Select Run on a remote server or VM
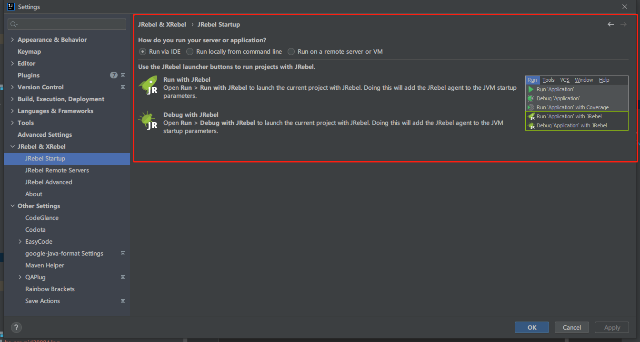The image size is (640, 342). tap(335, 51)
